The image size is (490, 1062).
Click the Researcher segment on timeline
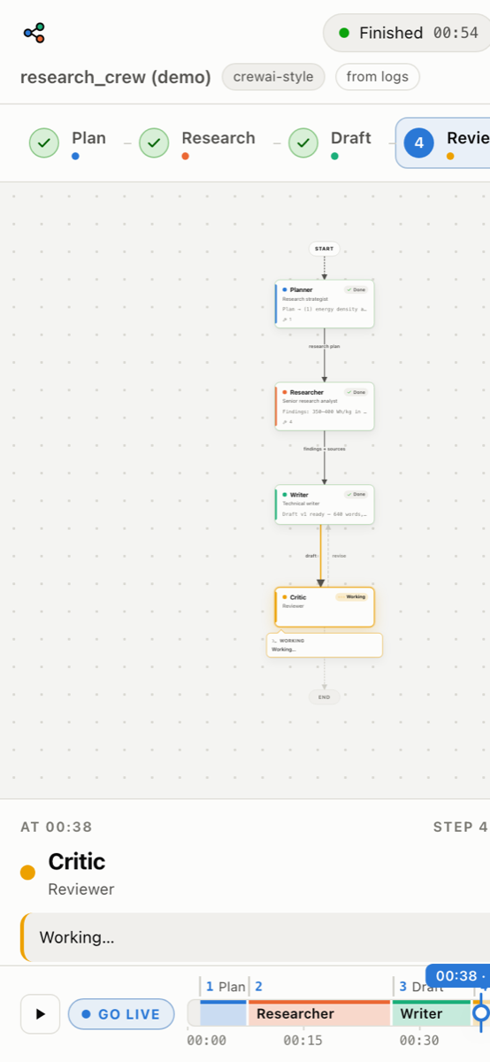tap(319, 1013)
